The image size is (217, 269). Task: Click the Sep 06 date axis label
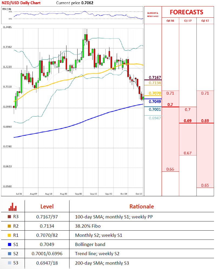78,194
